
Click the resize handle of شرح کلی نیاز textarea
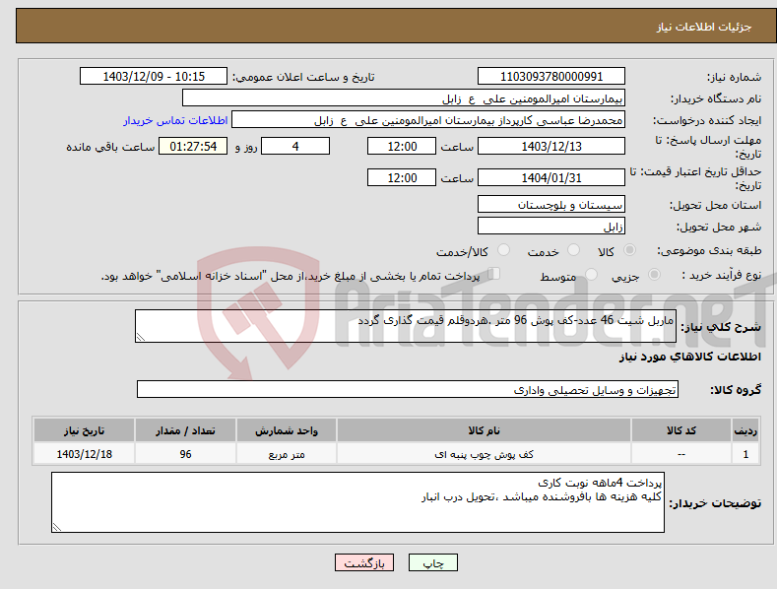point(141,337)
